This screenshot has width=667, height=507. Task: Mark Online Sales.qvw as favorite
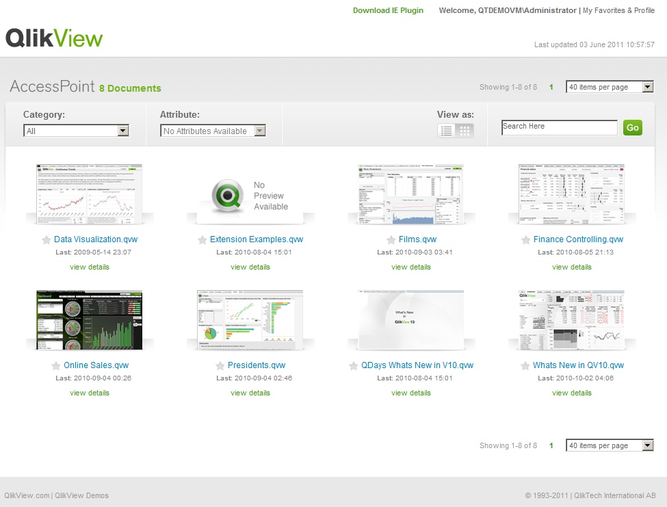55,366
